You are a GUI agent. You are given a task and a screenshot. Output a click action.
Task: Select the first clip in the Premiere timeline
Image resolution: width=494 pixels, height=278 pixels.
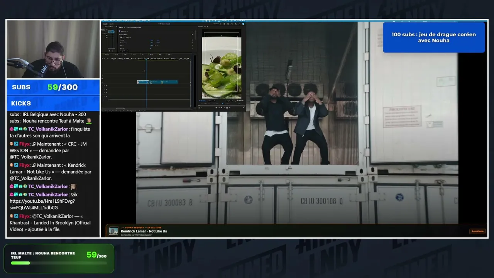pos(143,82)
